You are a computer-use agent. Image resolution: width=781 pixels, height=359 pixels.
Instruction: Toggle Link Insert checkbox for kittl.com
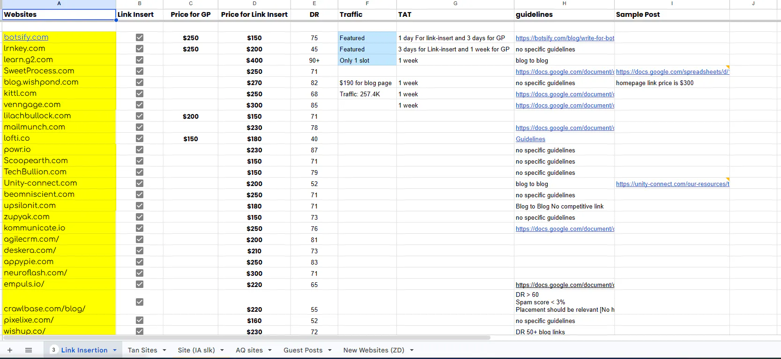tap(140, 93)
